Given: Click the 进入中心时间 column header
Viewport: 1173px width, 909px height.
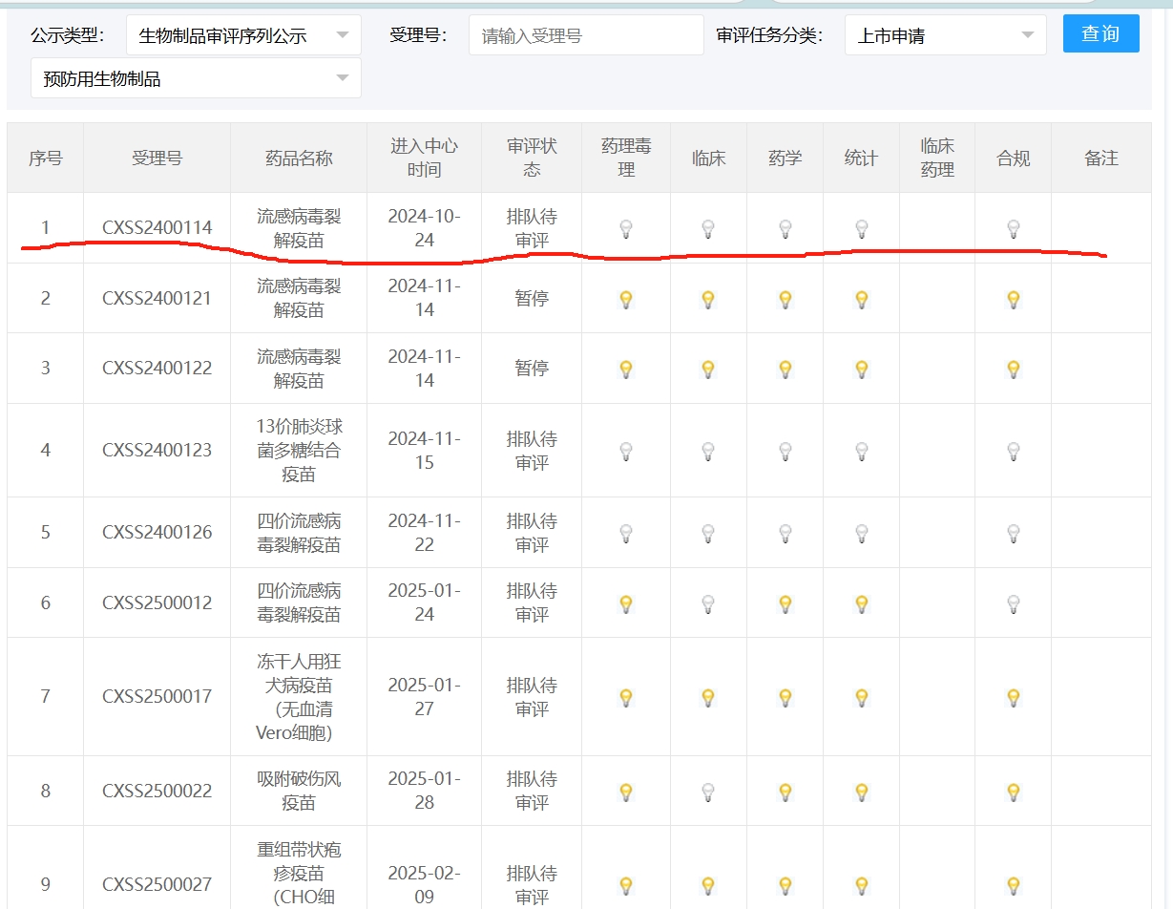Looking at the screenshot, I should 424,158.
